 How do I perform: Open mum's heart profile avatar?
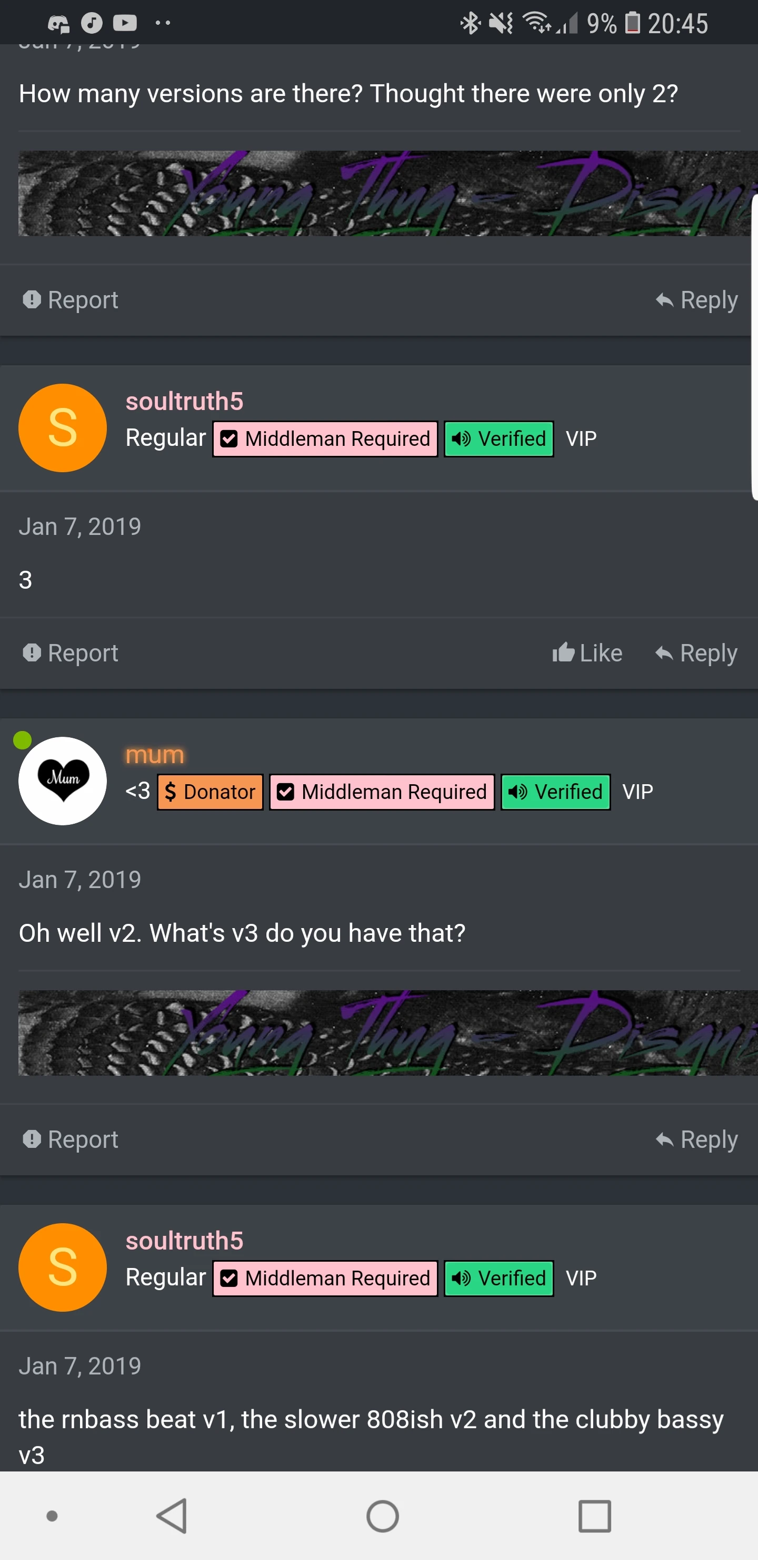pos(62,781)
